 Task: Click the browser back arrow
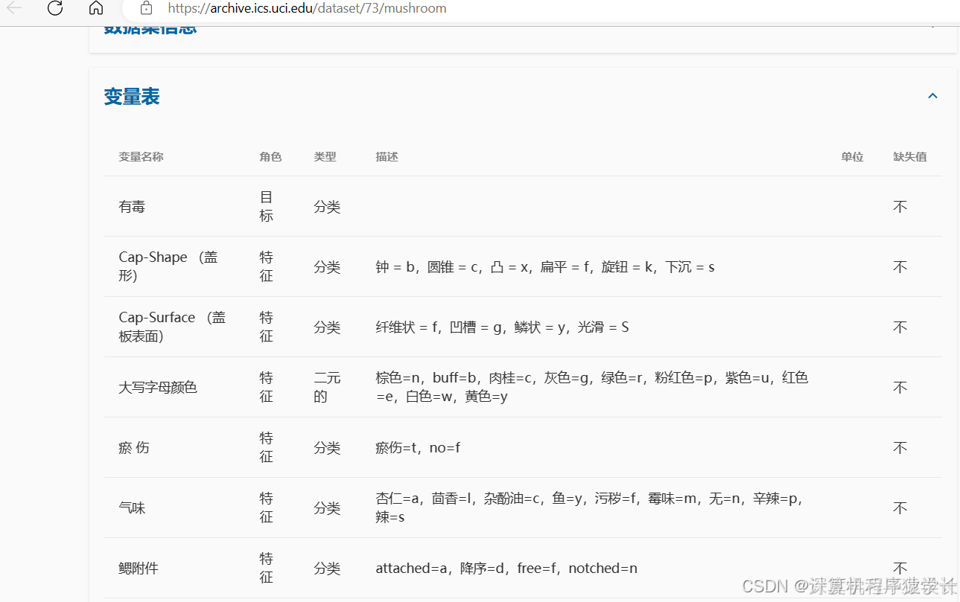point(13,8)
